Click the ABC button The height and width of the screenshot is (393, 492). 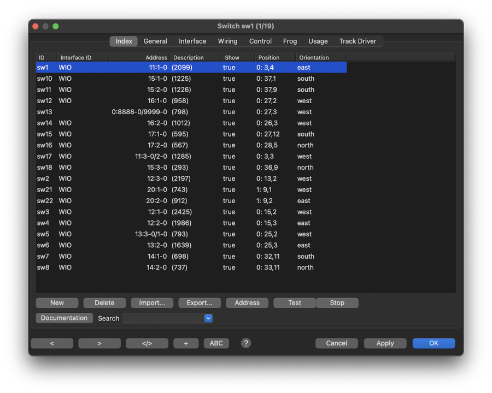tap(216, 343)
